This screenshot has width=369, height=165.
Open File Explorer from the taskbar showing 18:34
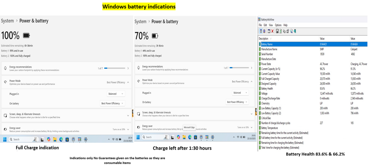coord(55,140)
